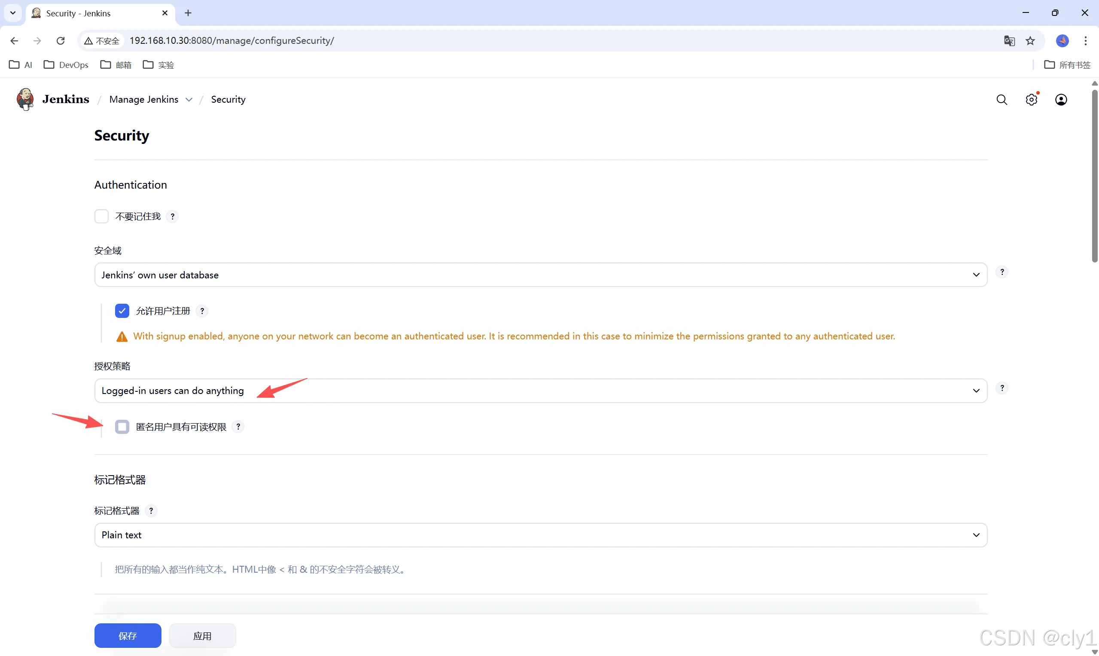Click the Google Translate icon in address bar

(1009, 41)
